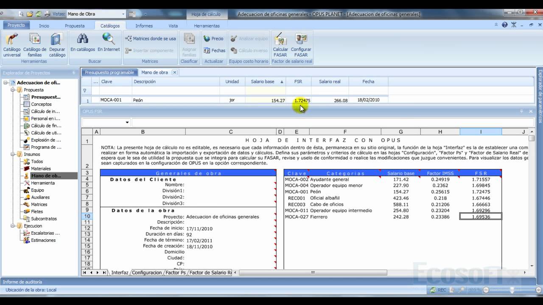This screenshot has width=543, height=305.
Task: Collapse the Adecuacion de ofi... project node
Action: [6, 83]
